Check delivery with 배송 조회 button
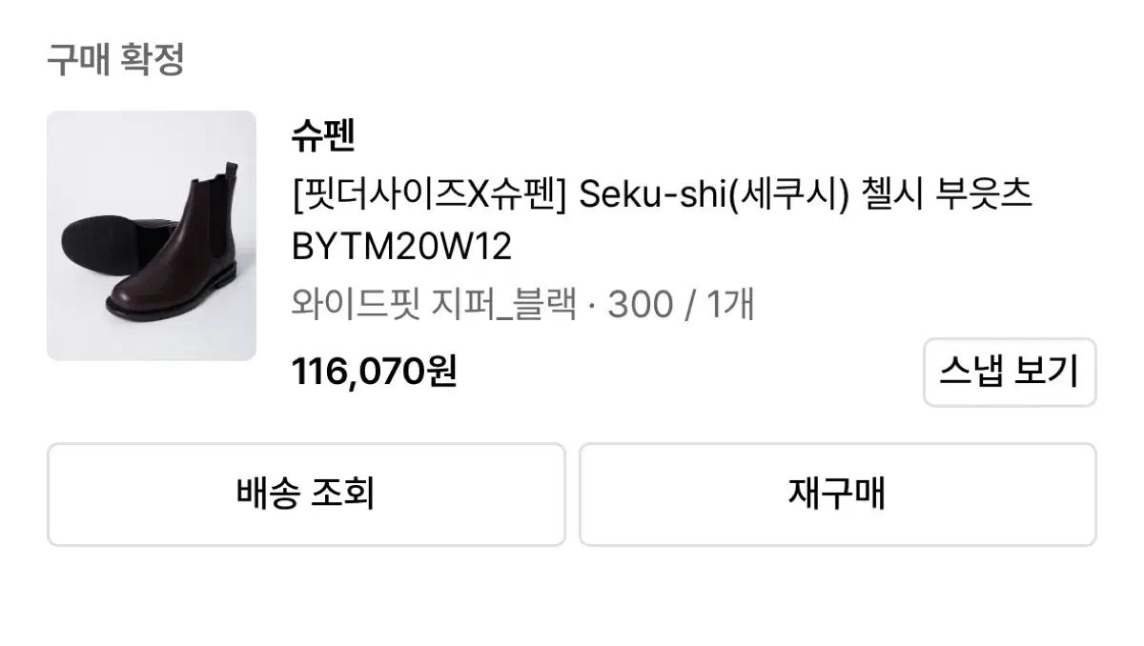The image size is (1144, 646). 306,495
